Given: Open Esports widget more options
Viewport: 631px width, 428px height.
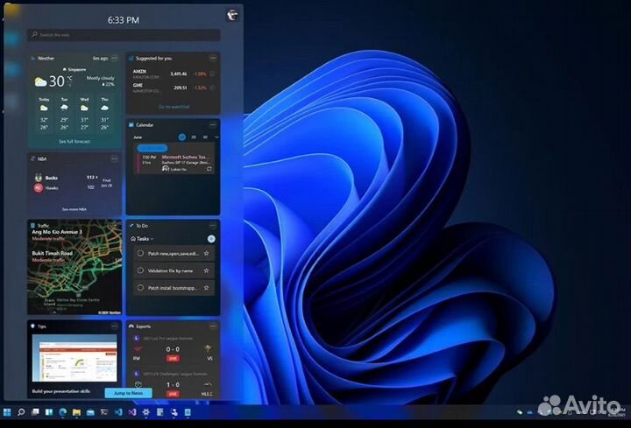Looking at the screenshot, I should 213,326.
